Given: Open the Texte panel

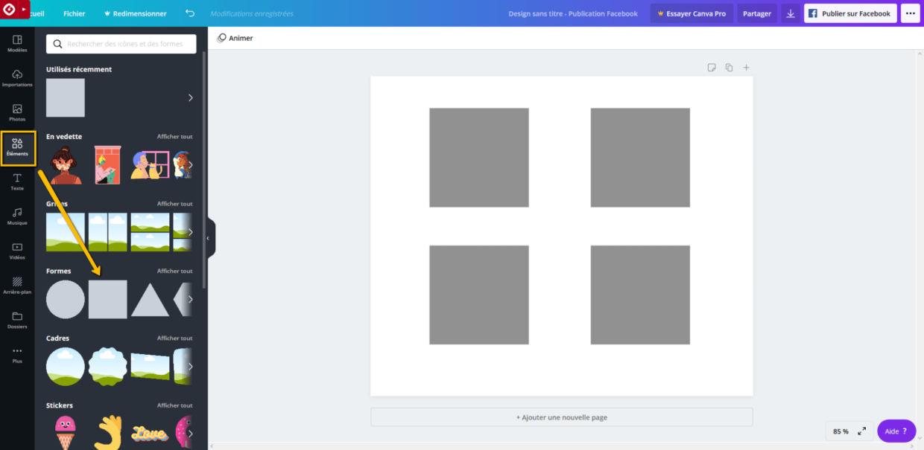Looking at the screenshot, I should coord(17,181).
